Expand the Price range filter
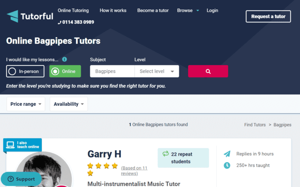Image resolution: width=300 pixels, height=187 pixels. [26, 104]
